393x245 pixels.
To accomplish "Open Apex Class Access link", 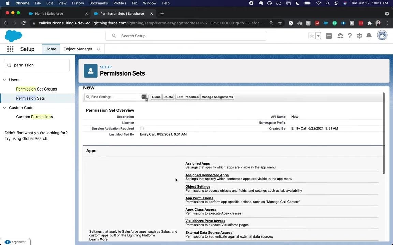I will point(201,210).
